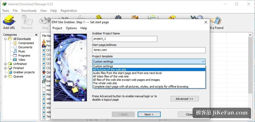
Task: Click the Stop toolbar icon
Action: coord(44,21)
